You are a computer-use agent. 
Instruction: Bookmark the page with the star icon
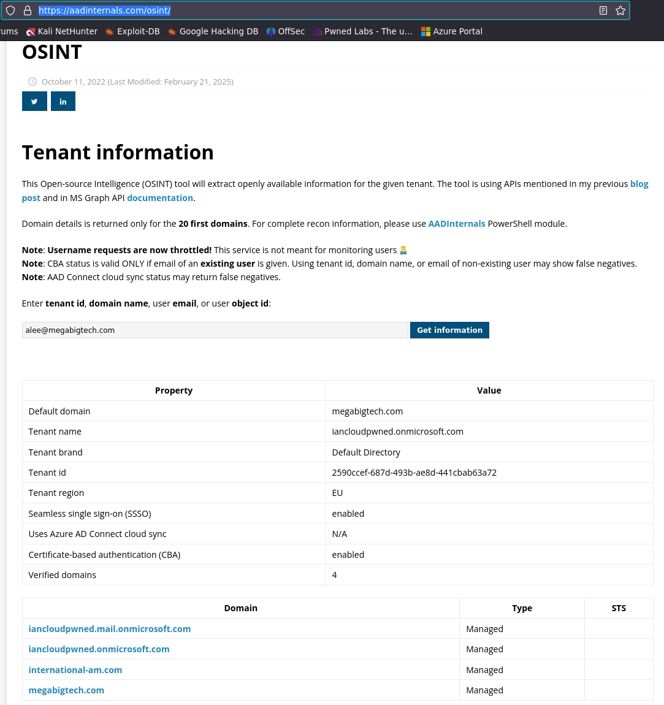[x=620, y=10]
